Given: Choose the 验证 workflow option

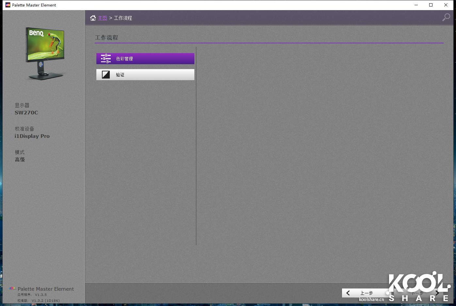Looking at the screenshot, I should (145, 75).
